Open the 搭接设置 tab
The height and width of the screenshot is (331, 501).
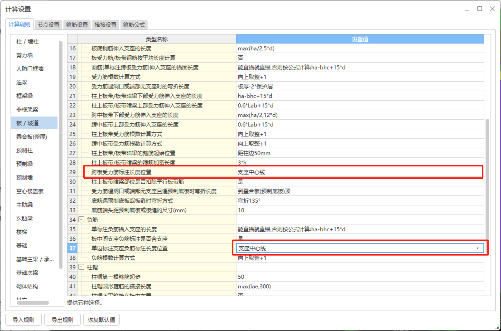(x=105, y=25)
